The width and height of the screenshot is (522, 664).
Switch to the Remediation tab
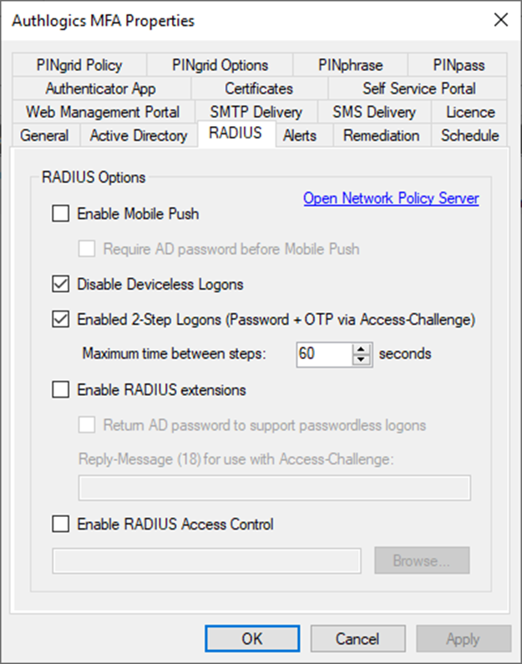[382, 135]
